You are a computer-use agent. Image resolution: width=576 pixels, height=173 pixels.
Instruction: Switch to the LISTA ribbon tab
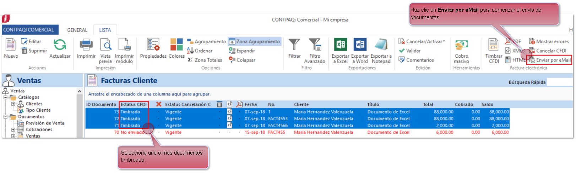[105, 30]
